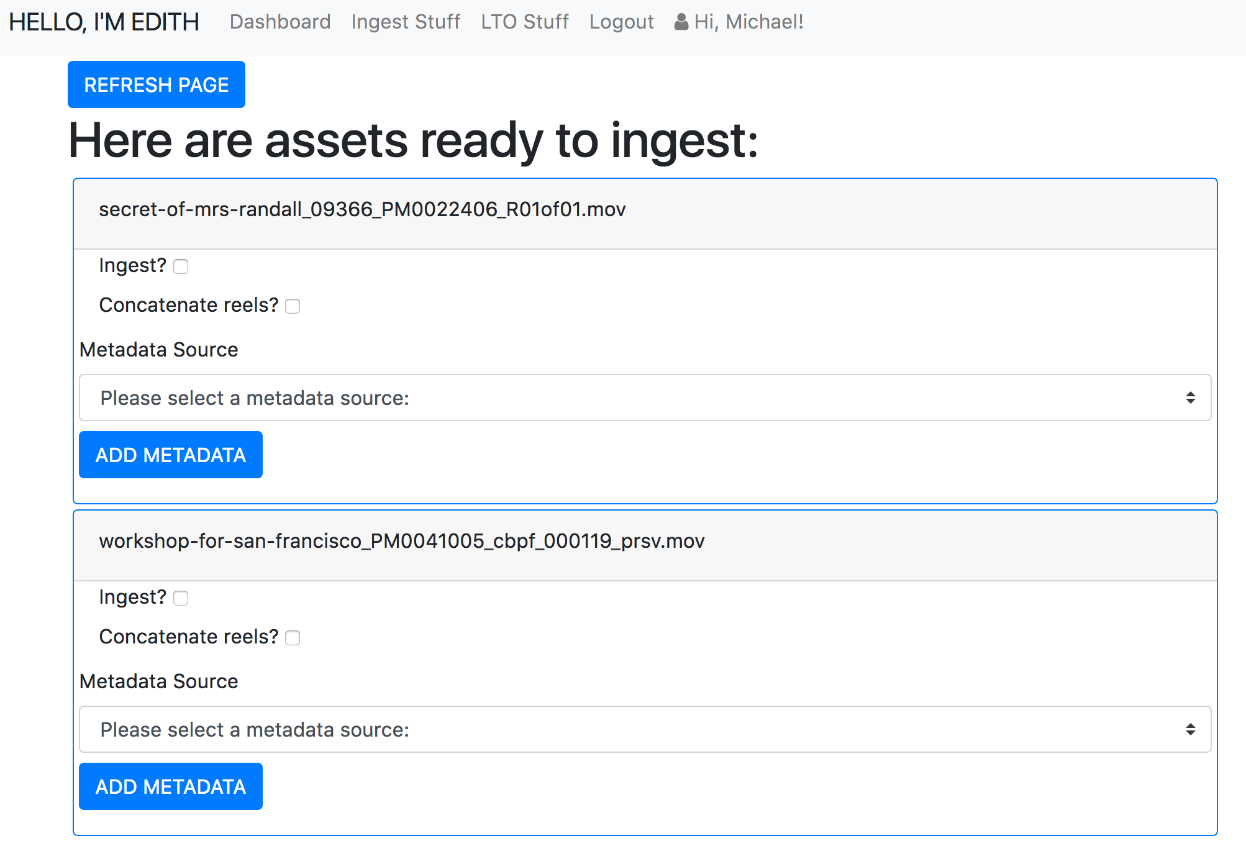Click dropdown arrows on first metadata source select

pos(1190,398)
